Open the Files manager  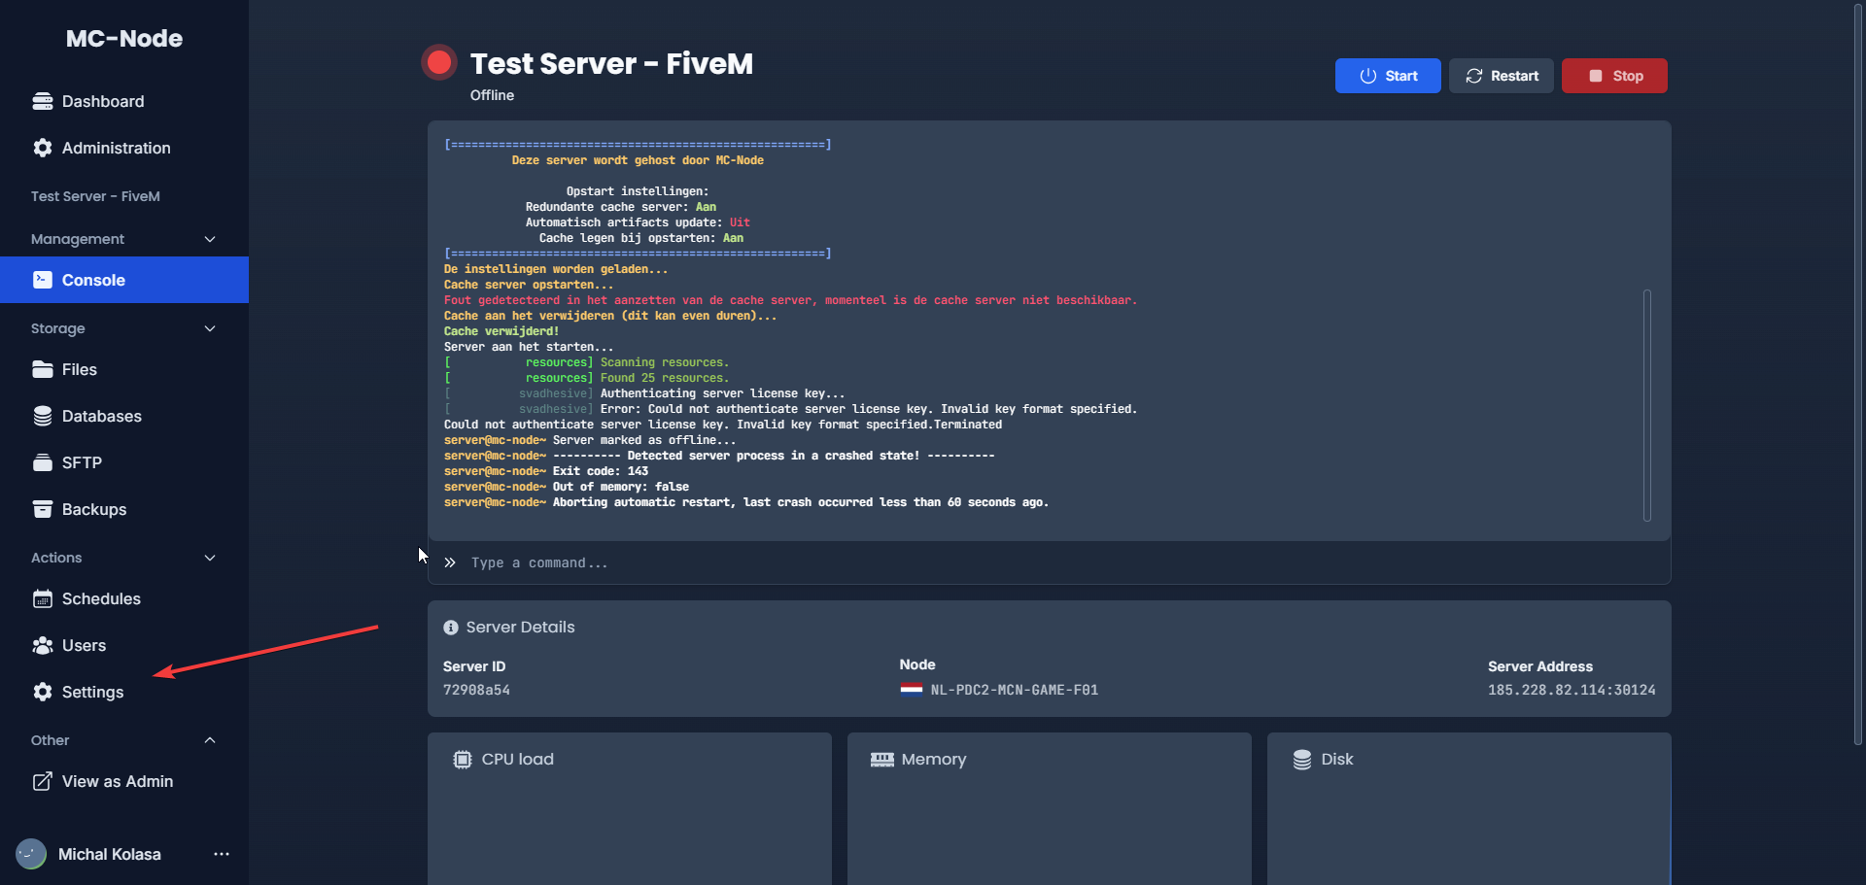pyautogui.click(x=124, y=369)
